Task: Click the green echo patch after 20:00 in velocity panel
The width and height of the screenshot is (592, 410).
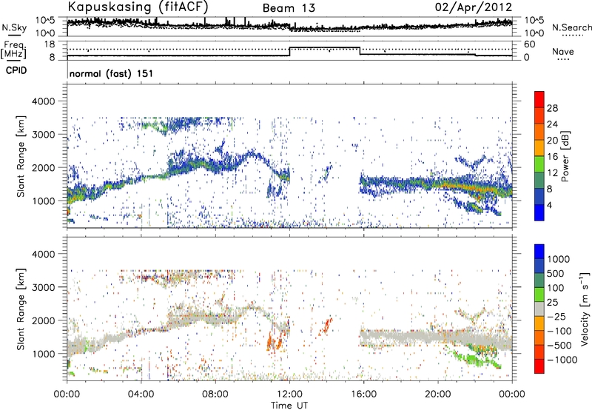Action: pos(476,359)
